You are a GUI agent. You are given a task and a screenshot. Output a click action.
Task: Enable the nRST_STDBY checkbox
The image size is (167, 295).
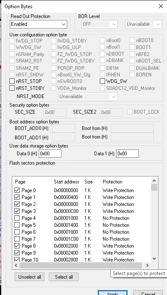(x=12, y=88)
